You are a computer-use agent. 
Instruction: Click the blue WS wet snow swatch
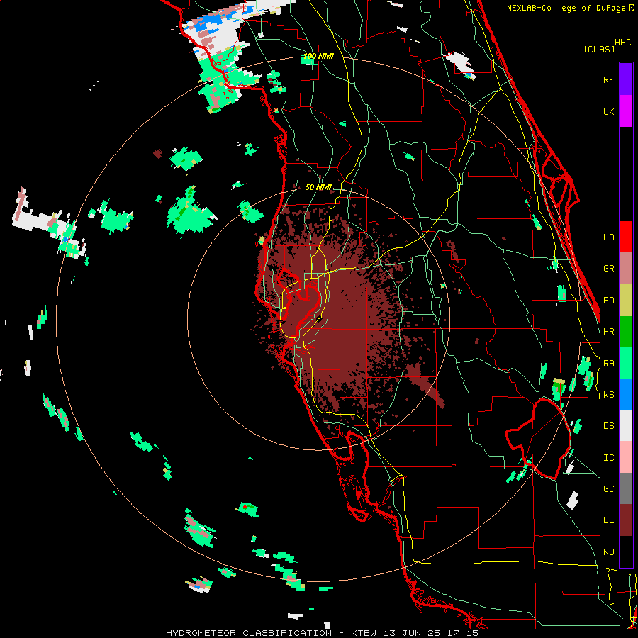[626, 394]
